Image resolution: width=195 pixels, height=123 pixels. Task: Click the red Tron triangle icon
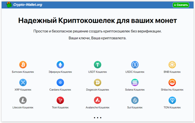(60, 100)
